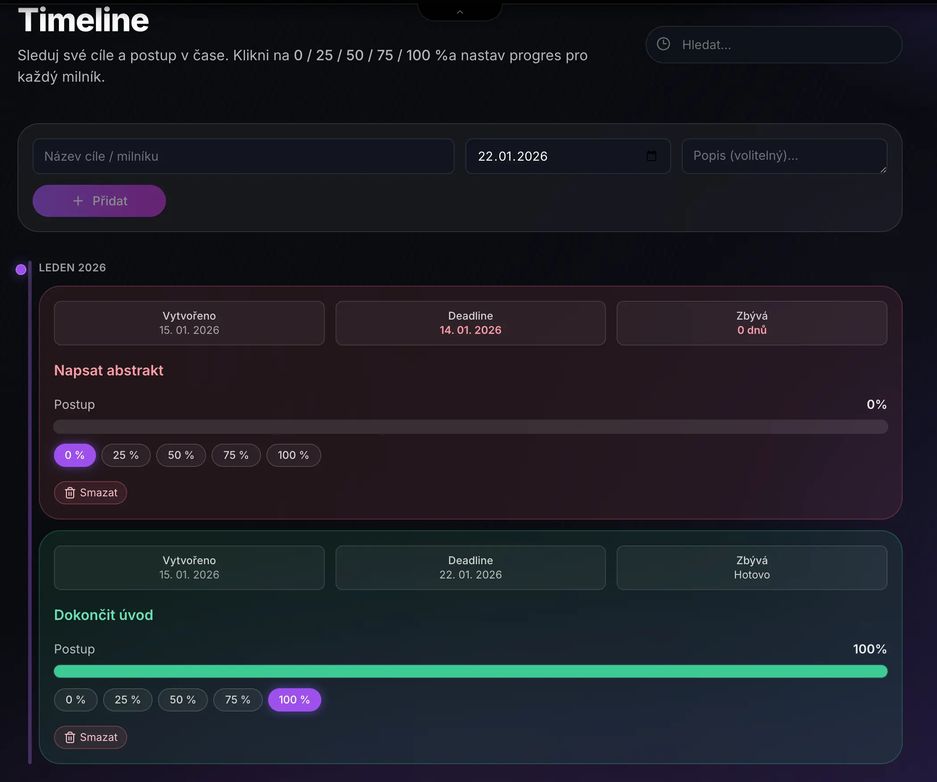The width and height of the screenshot is (937, 782).
Task: Focus the Název cíle / milníku field
Action: click(243, 156)
